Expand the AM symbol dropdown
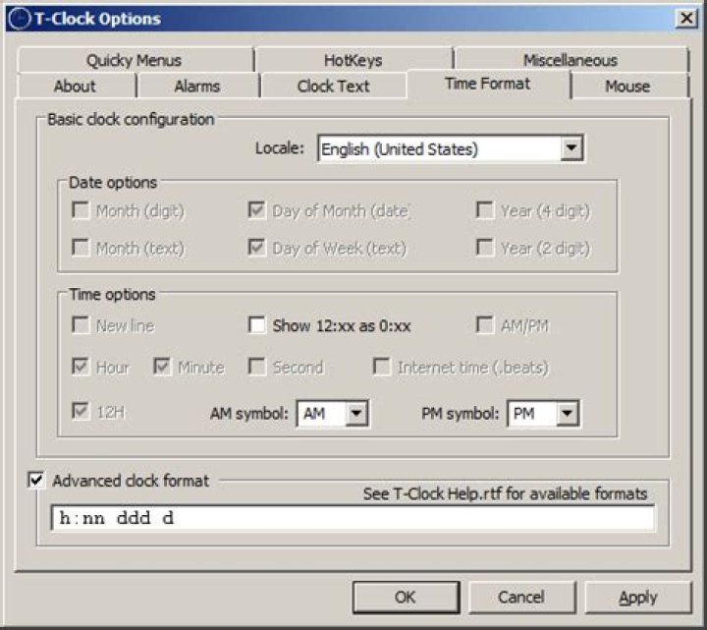 coord(356,413)
